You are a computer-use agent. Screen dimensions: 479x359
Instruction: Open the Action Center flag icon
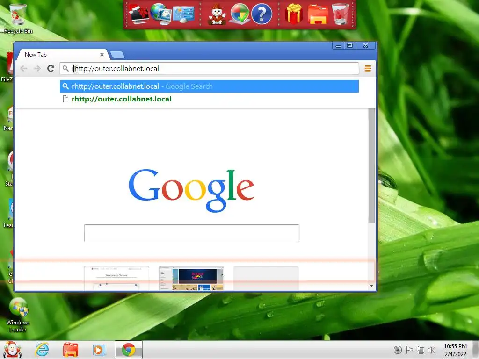point(409,350)
